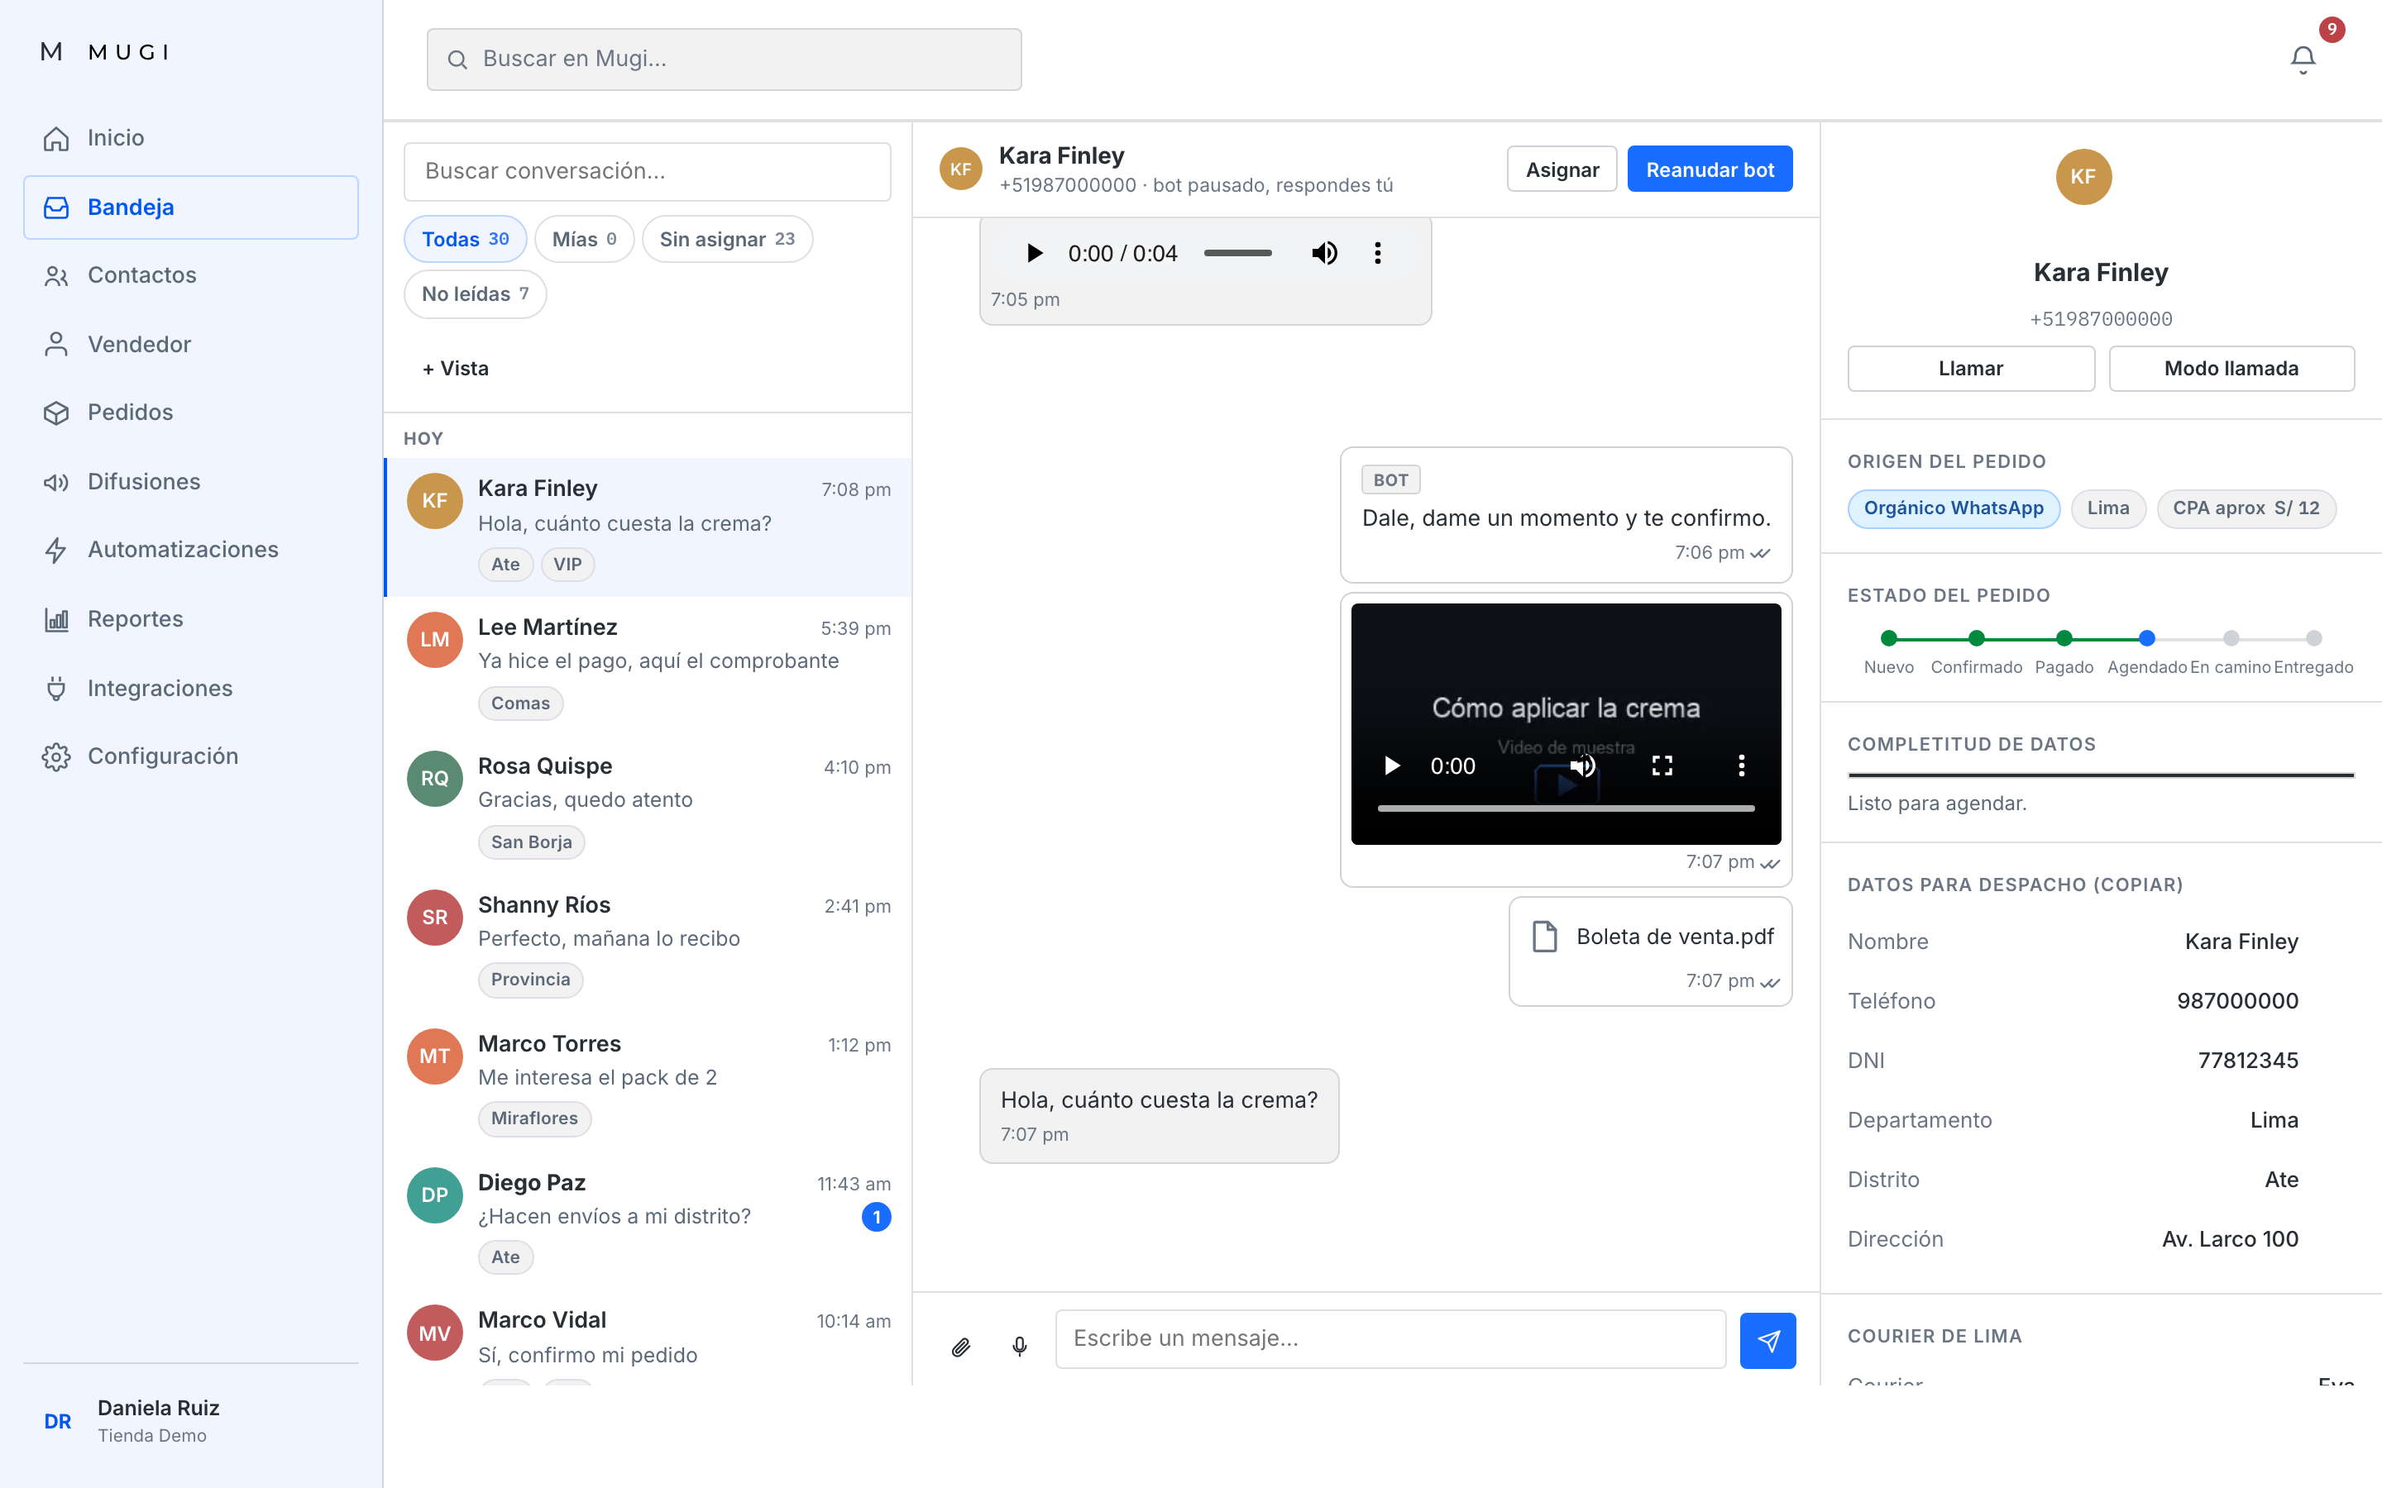Send the message with paper plane

click(x=1767, y=1340)
